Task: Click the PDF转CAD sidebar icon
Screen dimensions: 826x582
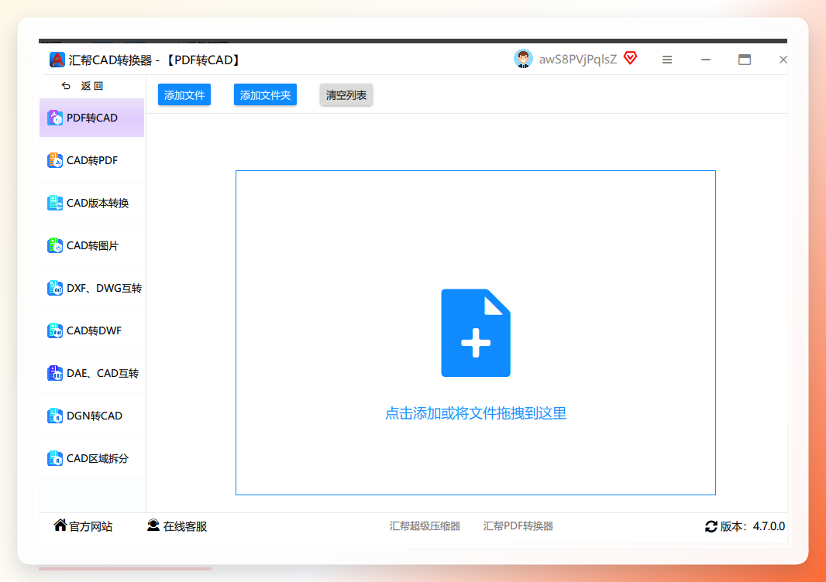Action: tap(55, 118)
